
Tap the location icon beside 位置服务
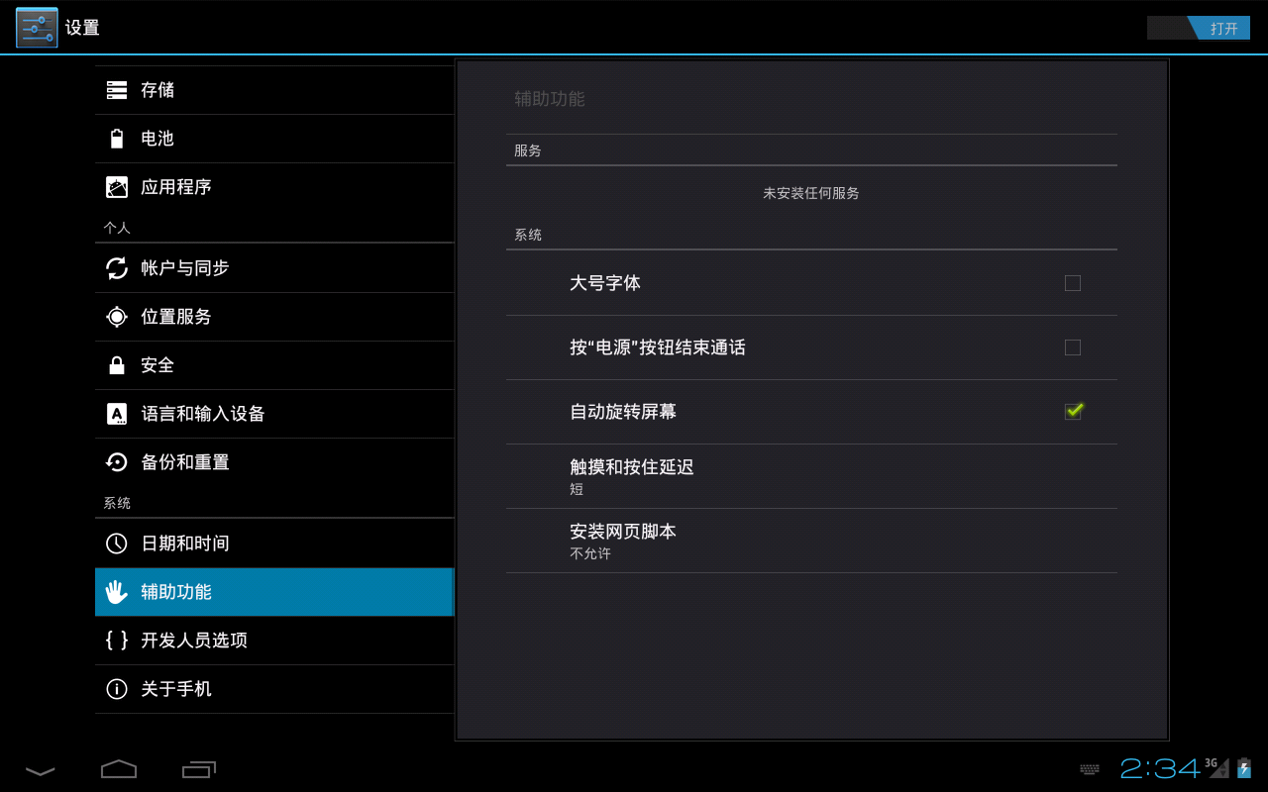point(117,317)
